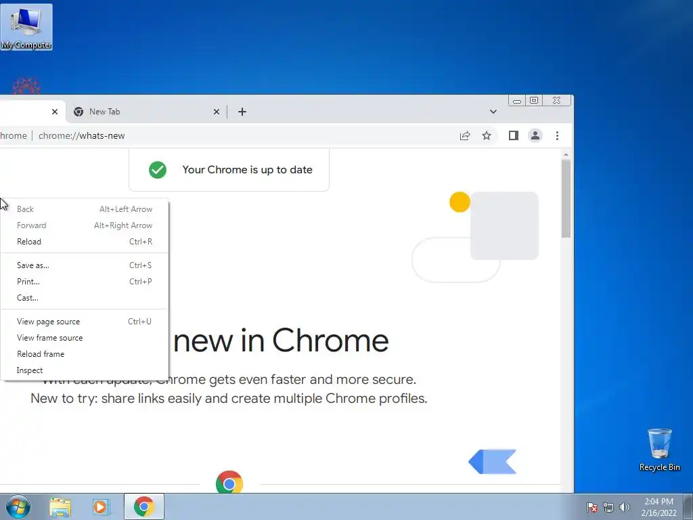
Task: Open the Recycle Bin desktop icon
Action: pyautogui.click(x=659, y=450)
